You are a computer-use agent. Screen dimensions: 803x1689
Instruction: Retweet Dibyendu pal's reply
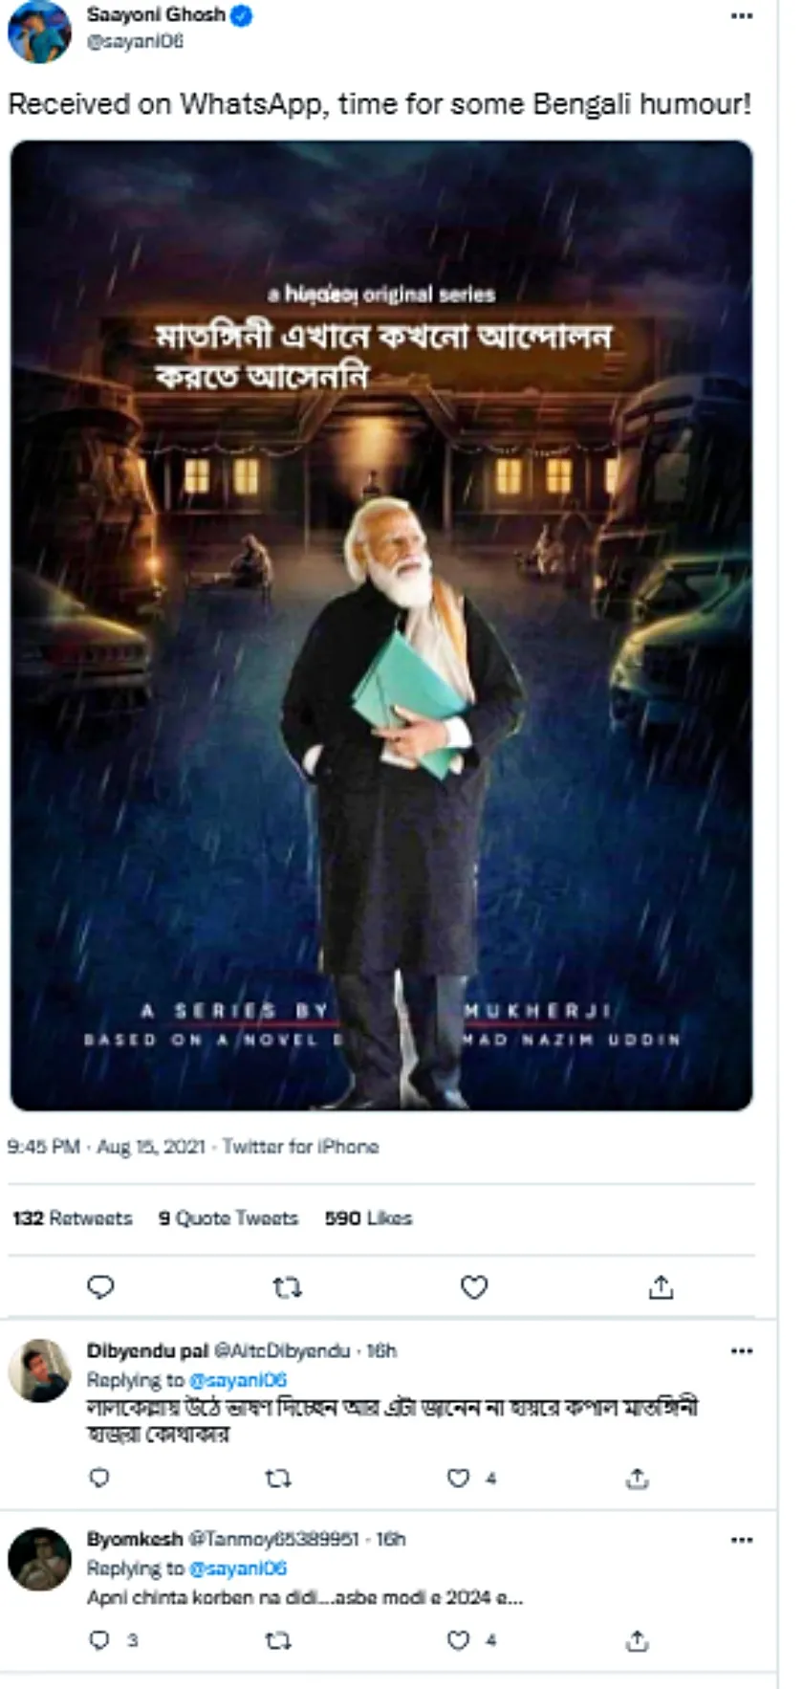[277, 1478]
